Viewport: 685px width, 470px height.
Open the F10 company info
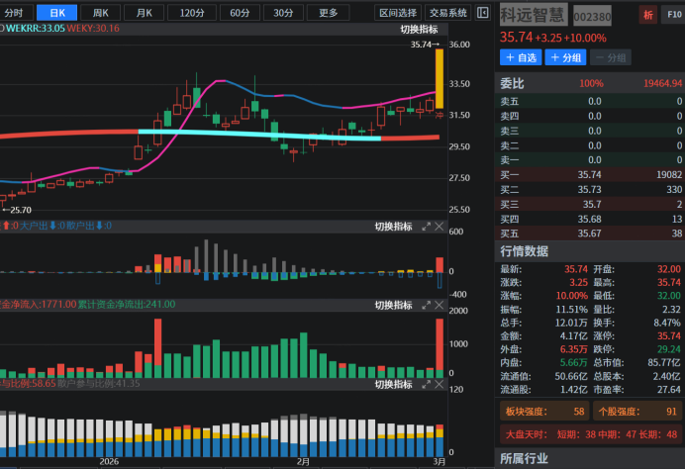[673, 16]
